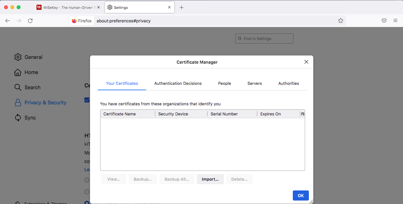
Task: Confirm with the OK button
Action: 301,195
